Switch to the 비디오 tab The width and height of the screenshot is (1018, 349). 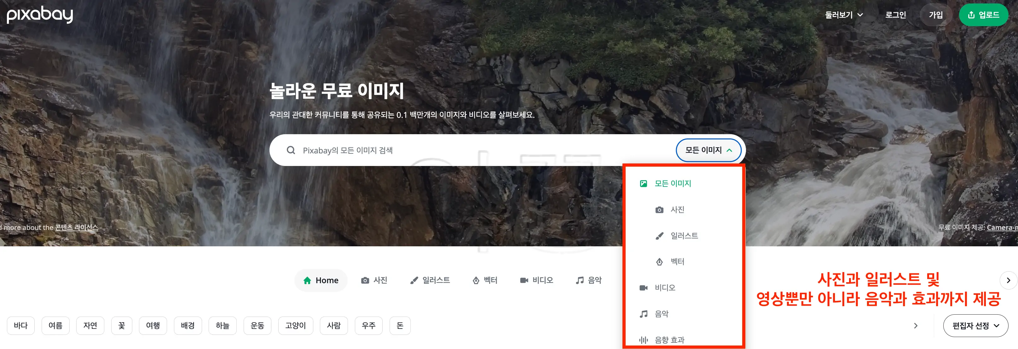click(537, 280)
